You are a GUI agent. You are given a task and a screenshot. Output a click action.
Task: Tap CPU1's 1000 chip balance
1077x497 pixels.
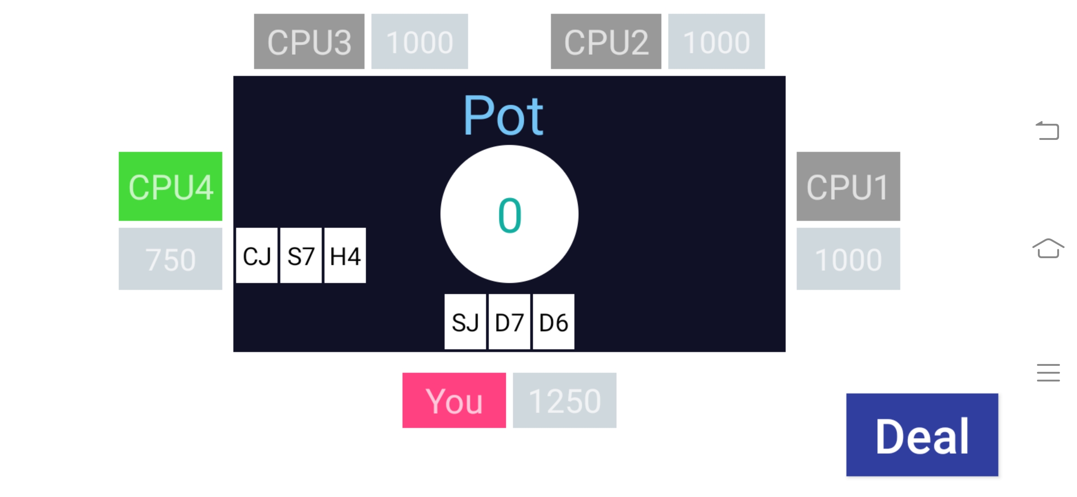[848, 259]
